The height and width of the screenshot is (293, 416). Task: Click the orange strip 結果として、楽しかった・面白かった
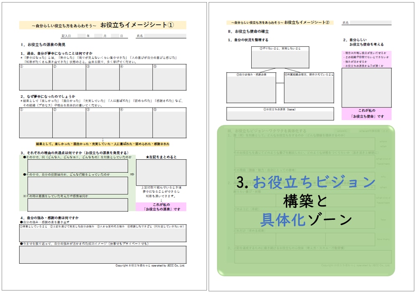[x=103, y=144]
